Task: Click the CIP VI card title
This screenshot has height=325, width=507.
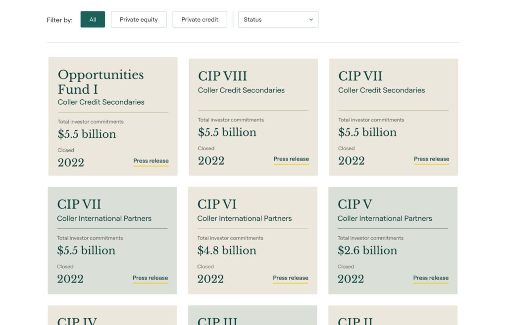Action: pos(217,204)
